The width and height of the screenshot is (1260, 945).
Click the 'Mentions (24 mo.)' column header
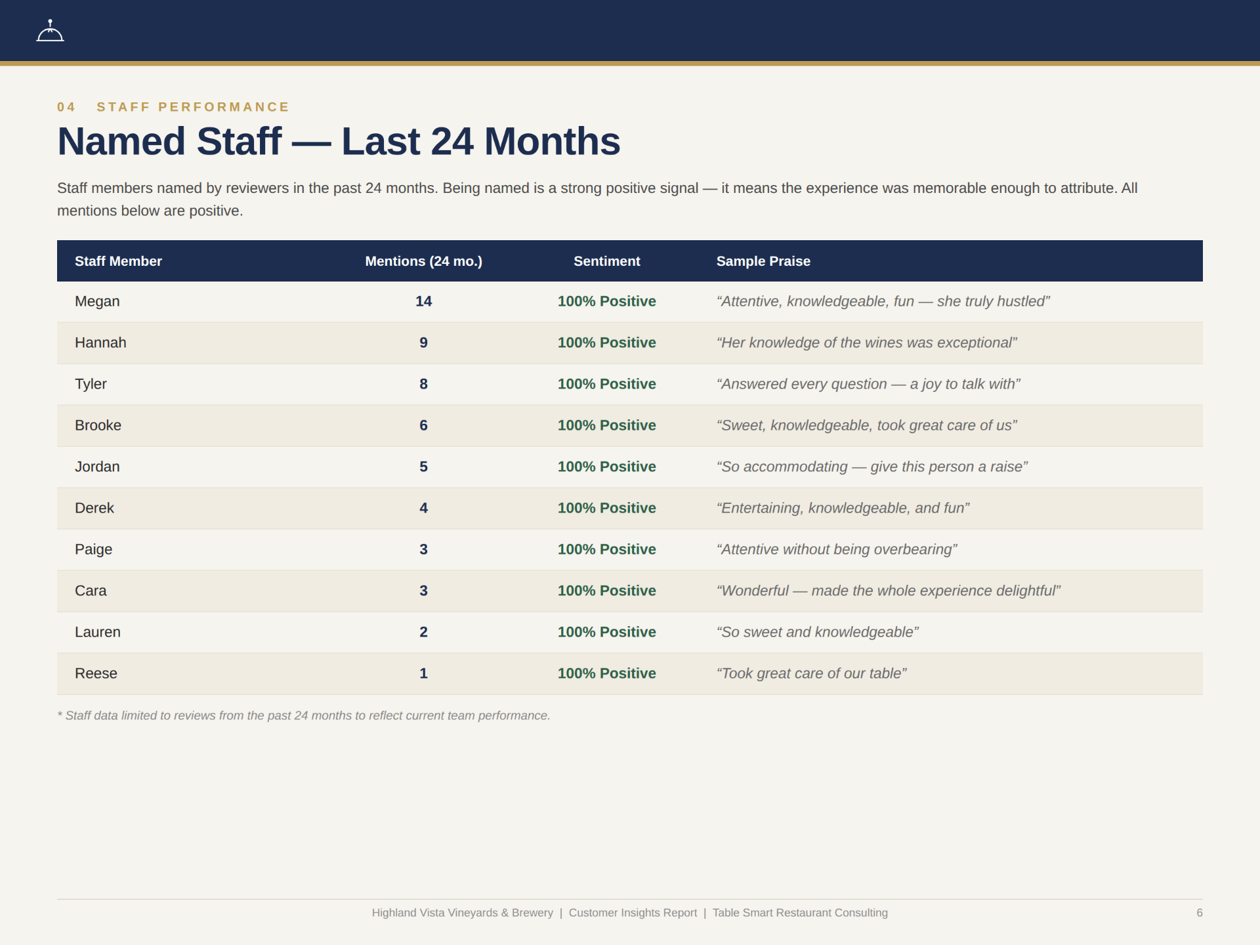[423, 261]
